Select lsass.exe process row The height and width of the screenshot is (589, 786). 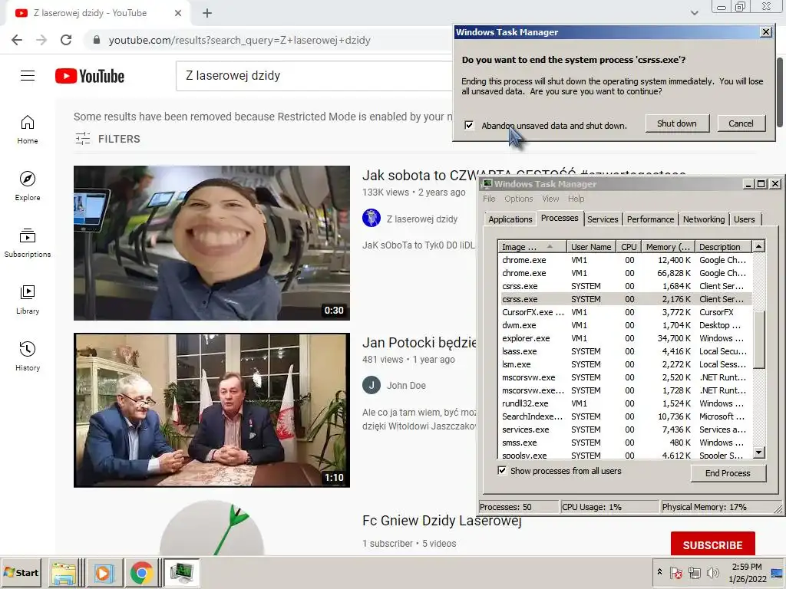pyautogui.click(x=625, y=351)
